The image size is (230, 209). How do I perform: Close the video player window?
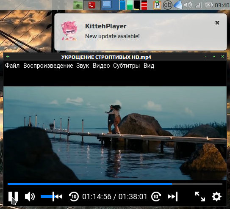coord(222,57)
